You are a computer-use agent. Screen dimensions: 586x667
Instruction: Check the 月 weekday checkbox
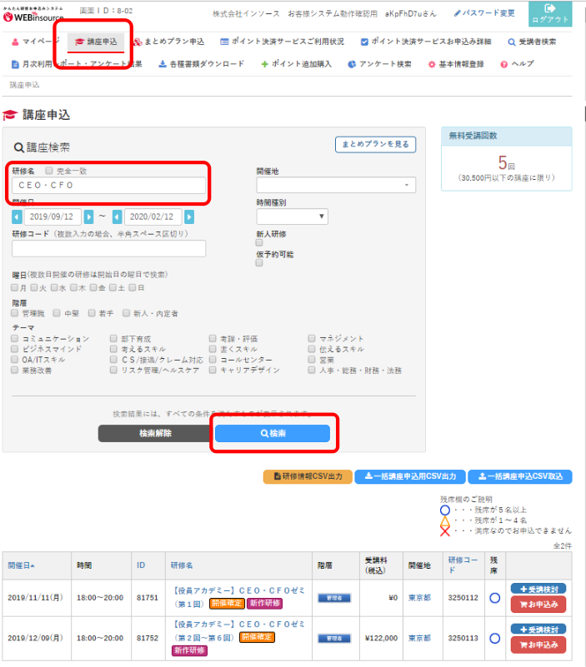tap(14, 287)
